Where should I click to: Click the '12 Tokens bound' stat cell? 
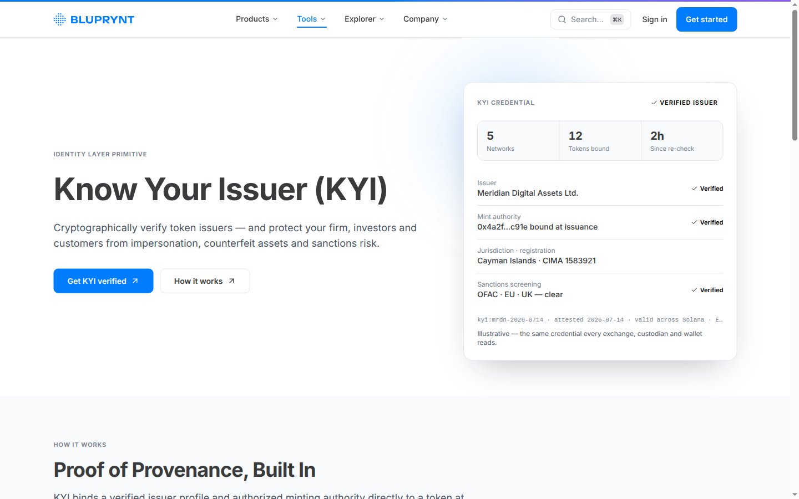pyautogui.click(x=600, y=141)
